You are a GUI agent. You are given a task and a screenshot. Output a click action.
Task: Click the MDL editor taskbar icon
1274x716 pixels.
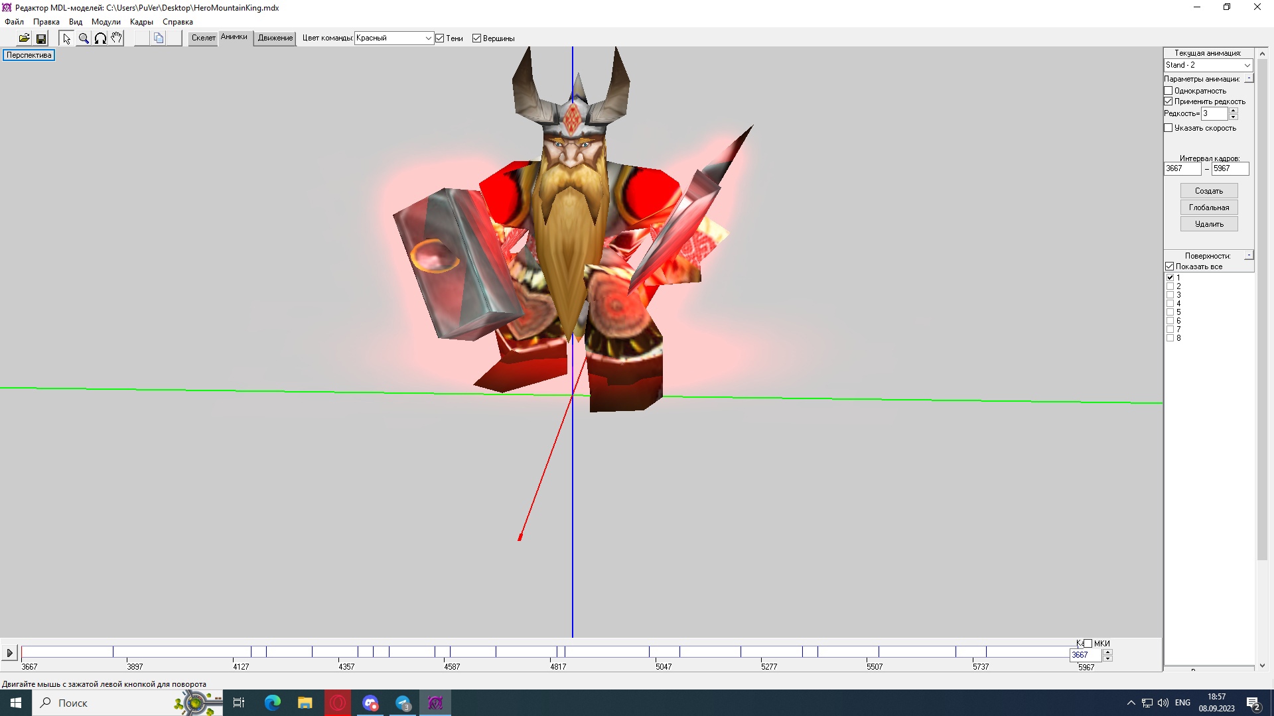(435, 703)
